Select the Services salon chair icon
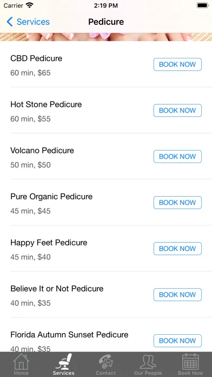212x377 pixels. coord(64,361)
